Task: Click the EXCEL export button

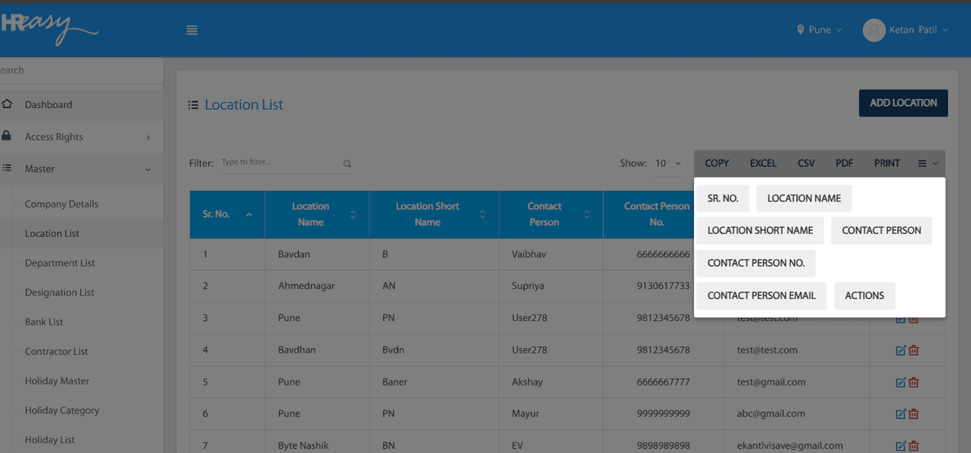Action: (x=763, y=163)
